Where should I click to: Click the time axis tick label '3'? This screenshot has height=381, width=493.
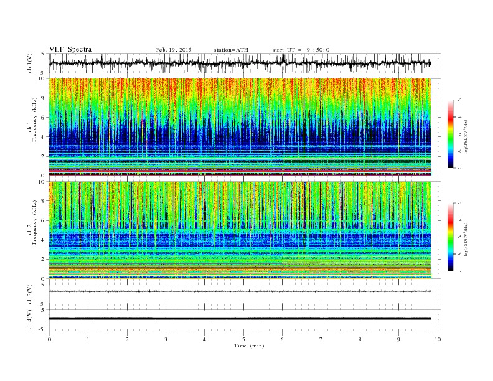[x=166, y=339]
